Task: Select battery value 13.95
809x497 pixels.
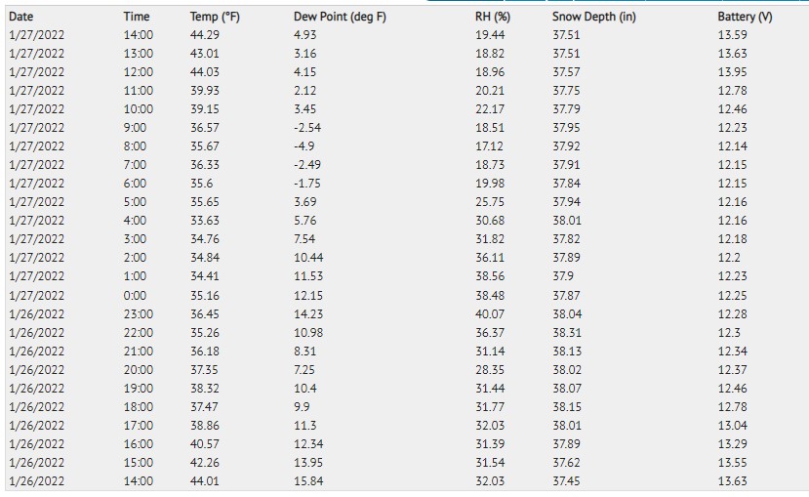Action: [732, 72]
